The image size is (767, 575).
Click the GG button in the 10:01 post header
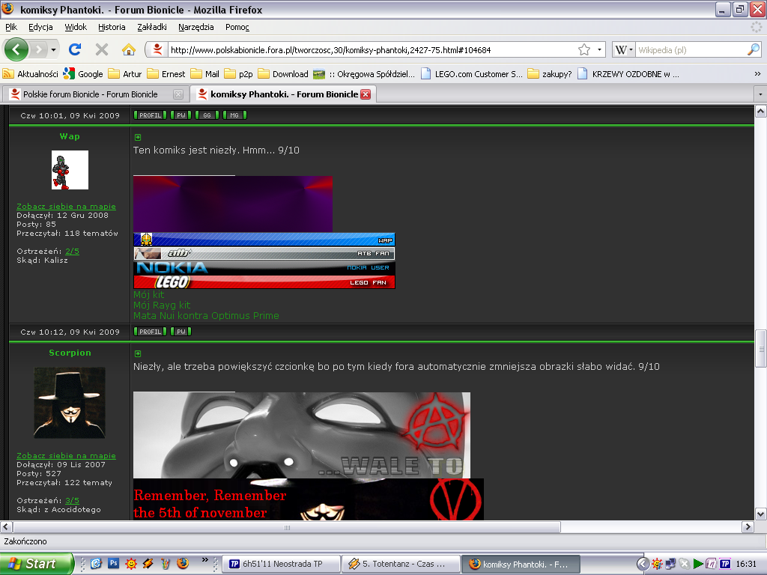[207, 115]
